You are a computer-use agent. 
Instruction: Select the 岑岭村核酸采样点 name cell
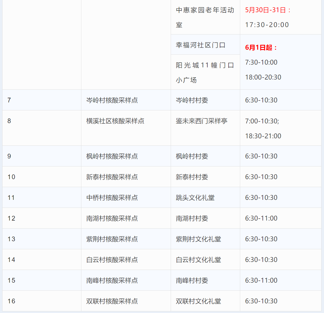(x=112, y=100)
